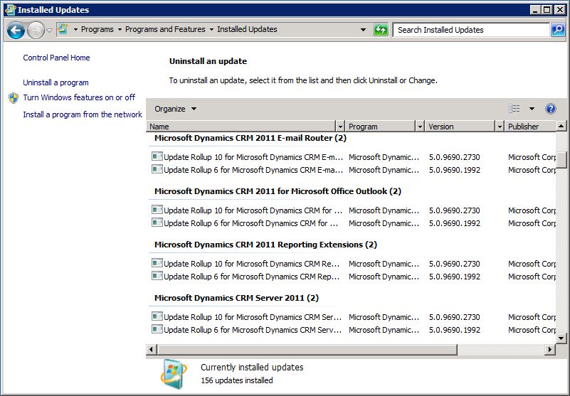Open Uninstall a program link
Image resolution: width=570 pixels, height=396 pixels.
pos(56,82)
